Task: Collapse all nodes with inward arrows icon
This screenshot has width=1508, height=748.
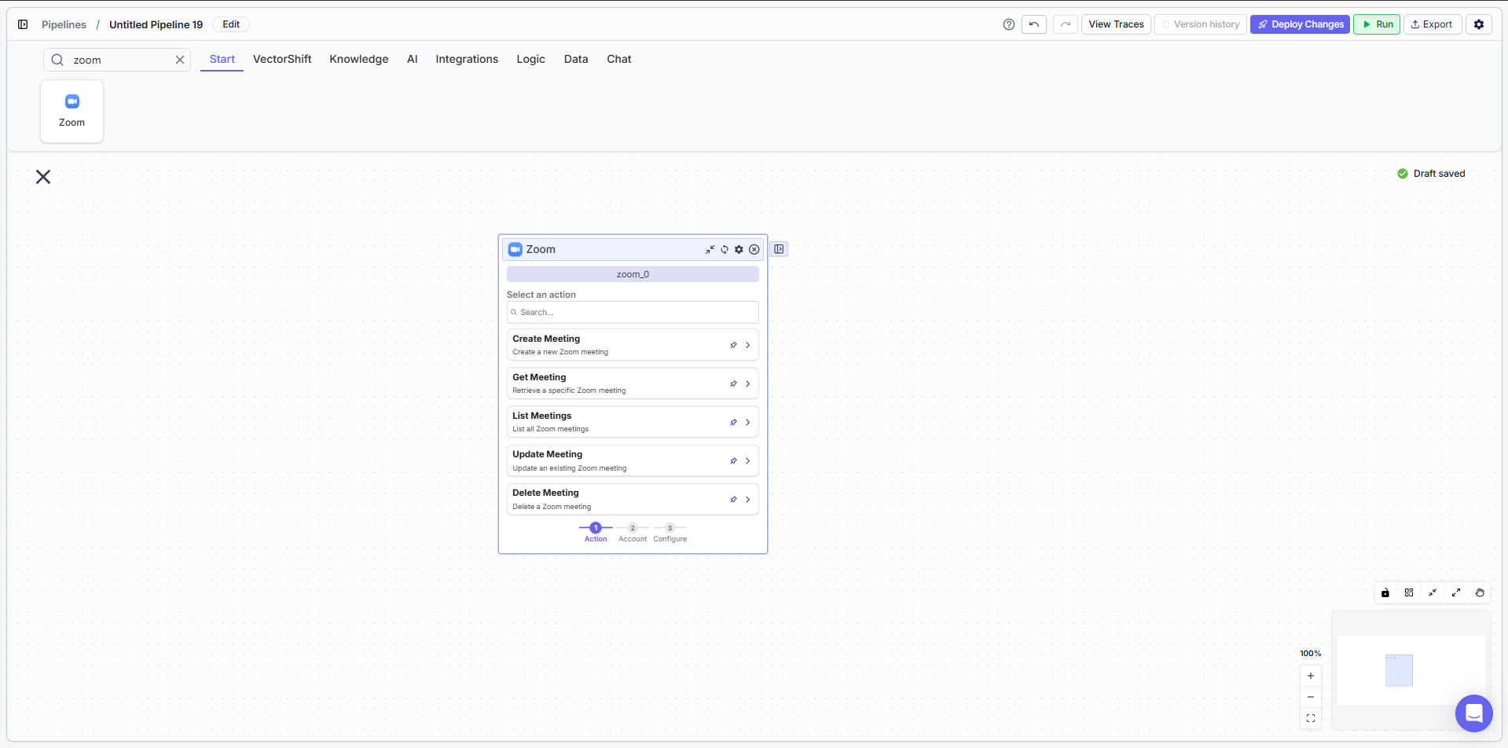Action: pos(1433,592)
